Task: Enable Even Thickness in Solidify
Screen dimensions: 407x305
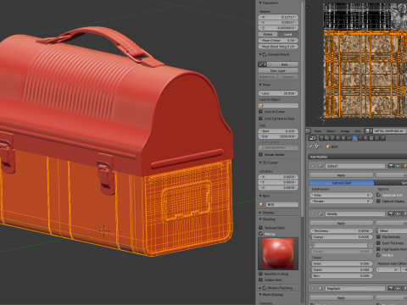Action: [378, 243]
